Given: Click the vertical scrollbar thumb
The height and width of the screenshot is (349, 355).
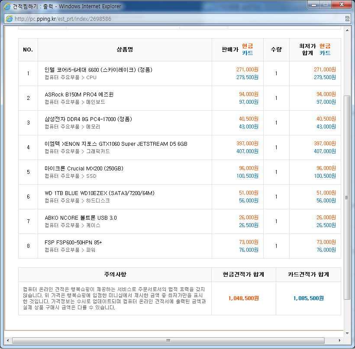Looking at the screenshot, I should tap(347, 198).
